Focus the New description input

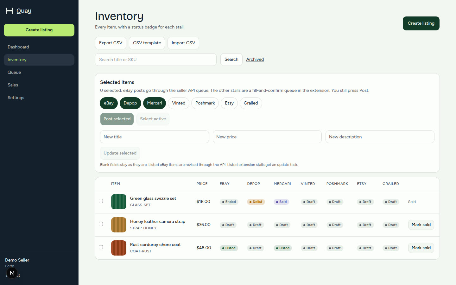coord(380,137)
